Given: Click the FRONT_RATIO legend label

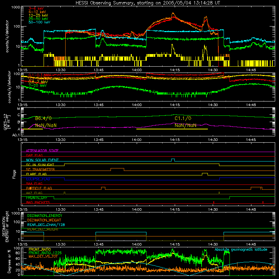Looking at the screenshot, I should click(40, 249).
